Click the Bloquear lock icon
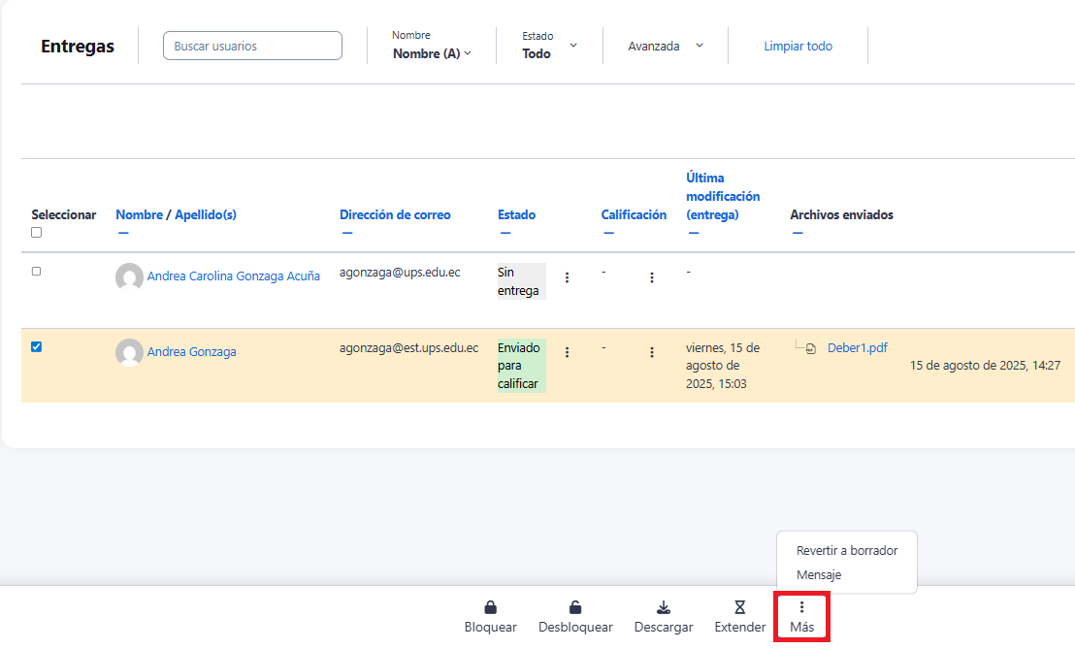Viewport: 1075px width, 649px height. tap(490, 608)
